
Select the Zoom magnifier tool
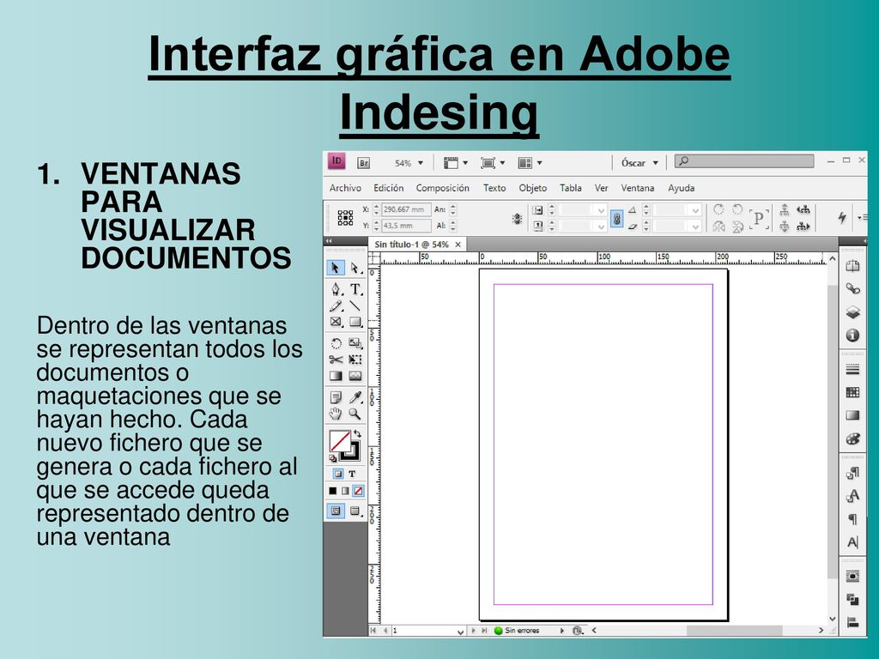(355, 414)
